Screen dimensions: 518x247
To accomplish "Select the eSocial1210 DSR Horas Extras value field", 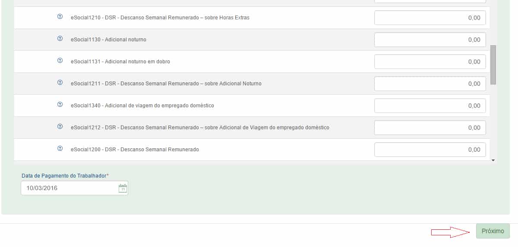I will point(430,18).
